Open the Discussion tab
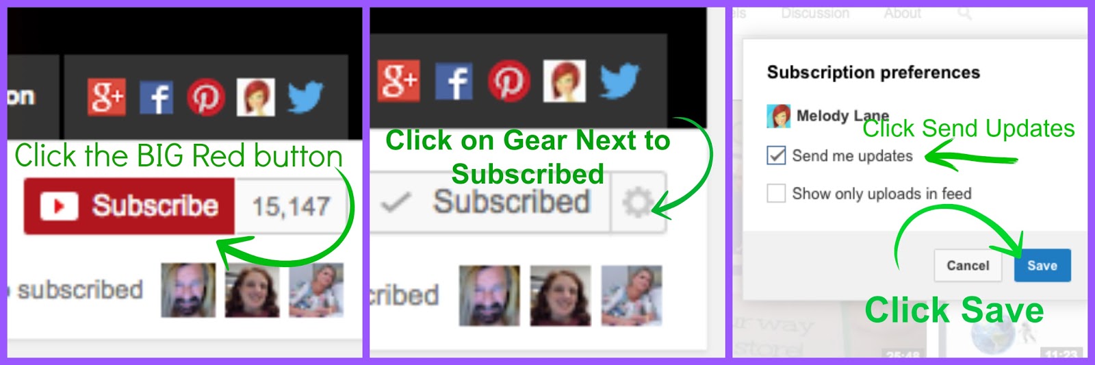 tap(815, 14)
